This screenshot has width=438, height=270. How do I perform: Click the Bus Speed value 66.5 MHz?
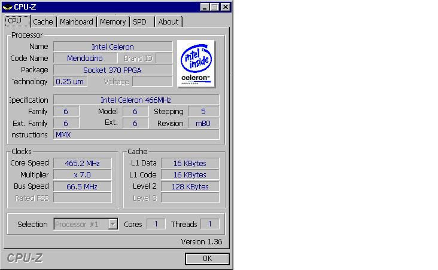[x=83, y=186]
